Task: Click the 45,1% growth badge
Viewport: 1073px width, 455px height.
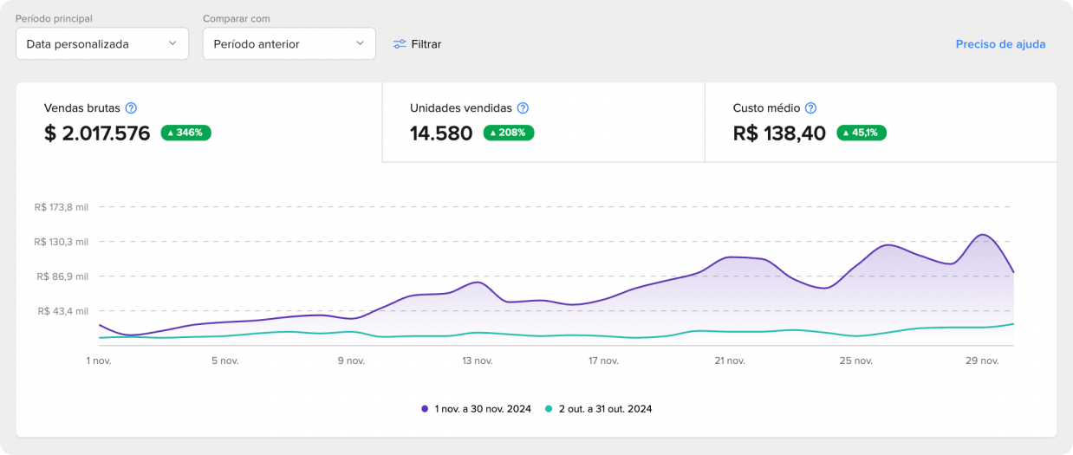Action: 862,133
